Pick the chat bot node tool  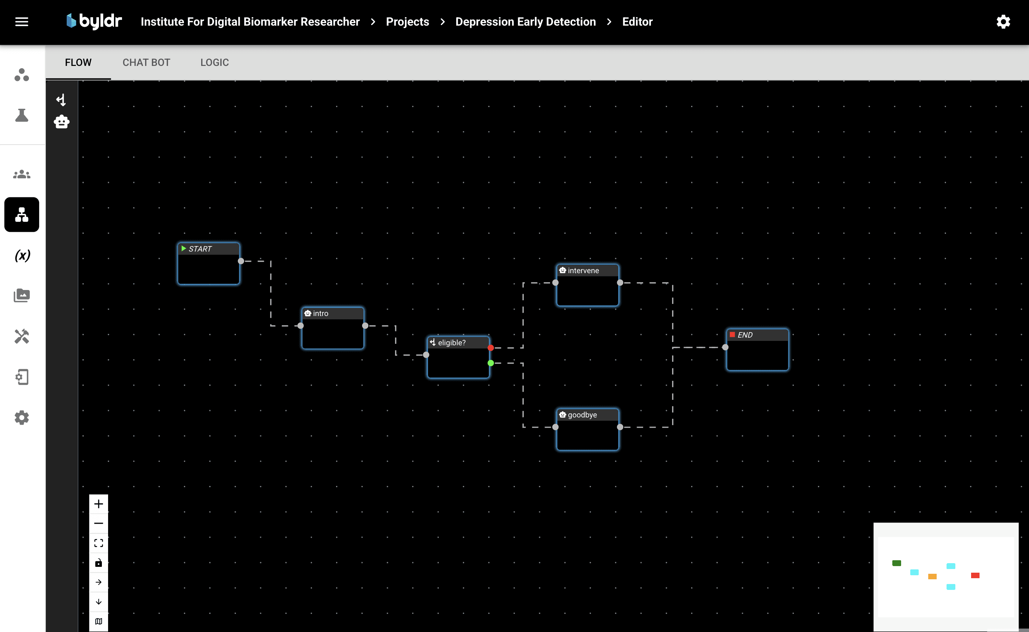tap(62, 122)
